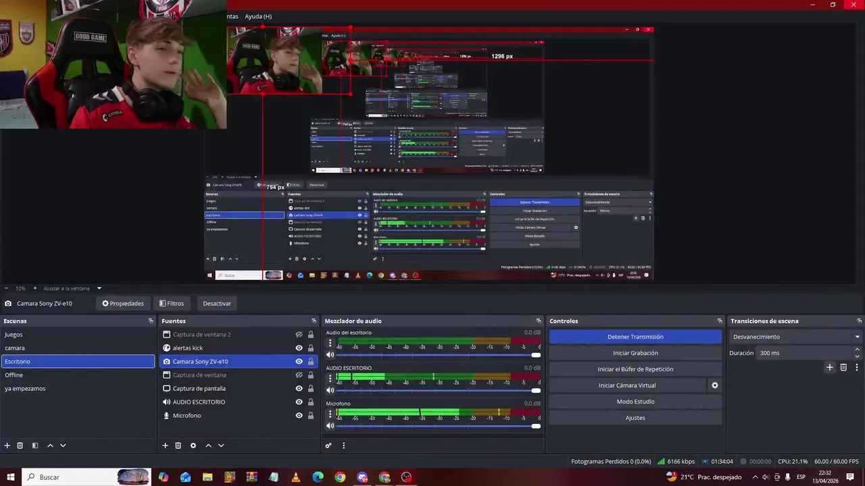Image resolution: width=865 pixels, height=486 pixels.
Task: Open source properties gear in Fuentes toolbar
Action: pyautogui.click(x=193, y=446)
